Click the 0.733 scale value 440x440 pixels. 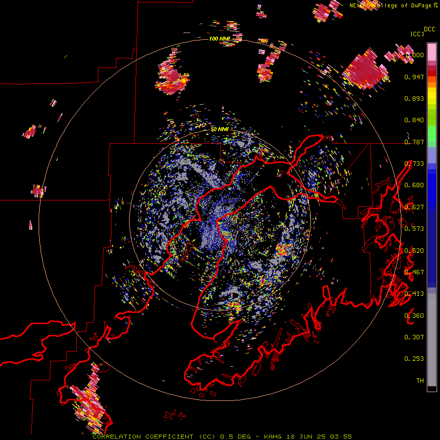point(414,164)
